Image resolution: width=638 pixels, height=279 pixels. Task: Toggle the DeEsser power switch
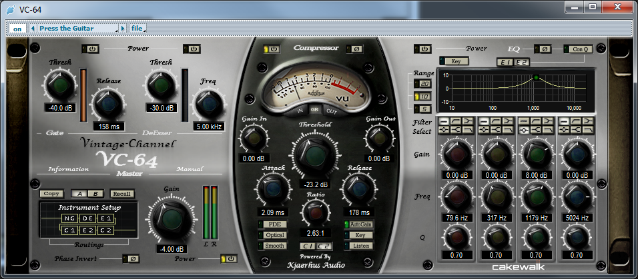192,49
